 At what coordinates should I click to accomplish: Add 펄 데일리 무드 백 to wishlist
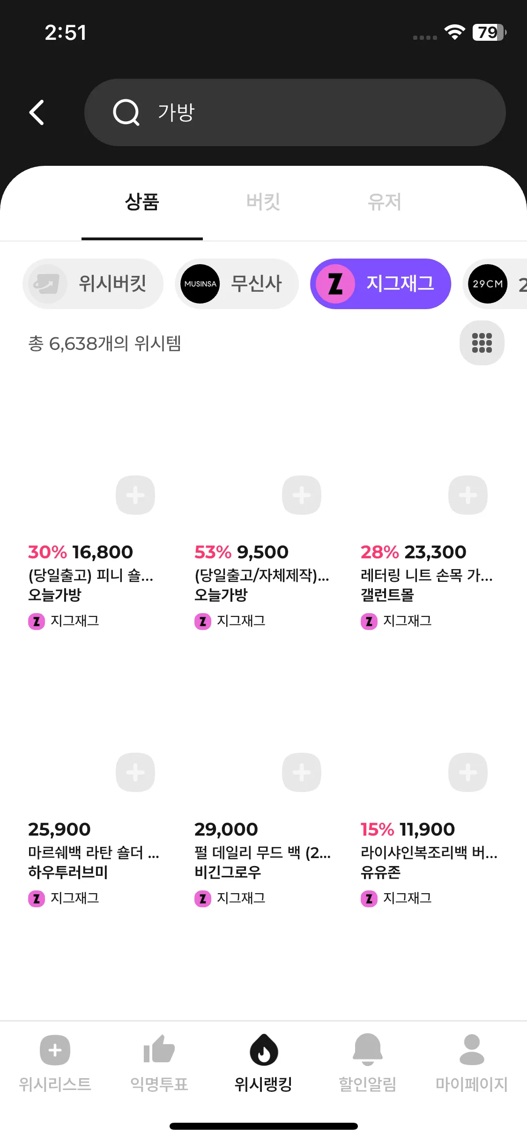[x=302, y=772]
